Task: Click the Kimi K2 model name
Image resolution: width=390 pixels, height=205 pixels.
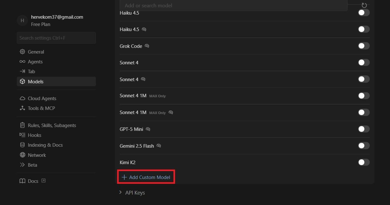Action: tap(128, 162)
